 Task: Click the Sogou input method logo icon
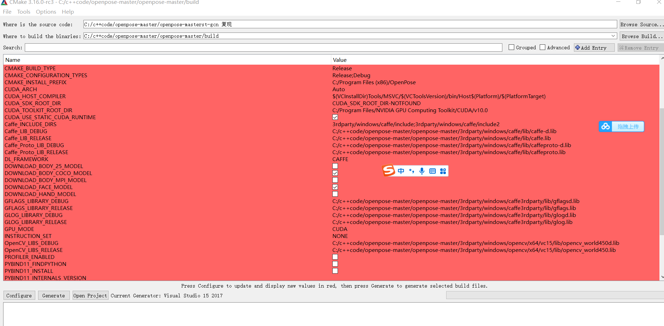click(x=388, y=171)
